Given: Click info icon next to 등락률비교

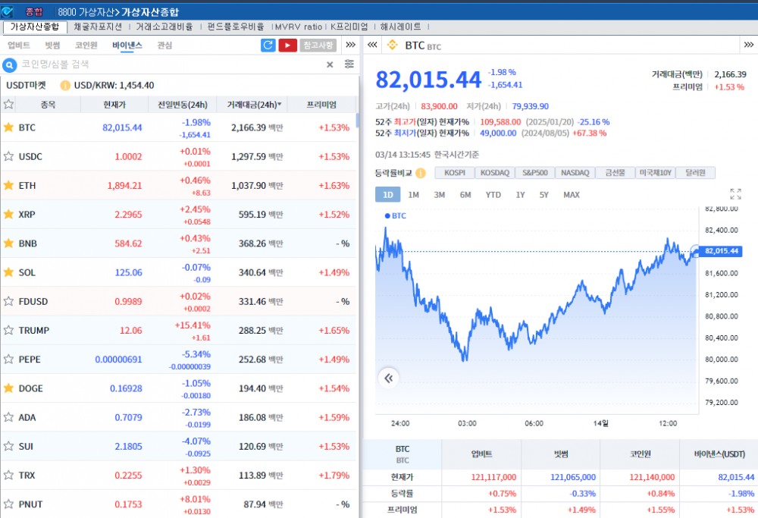Looking at the screenshot, I should click(x=419, y=173).
